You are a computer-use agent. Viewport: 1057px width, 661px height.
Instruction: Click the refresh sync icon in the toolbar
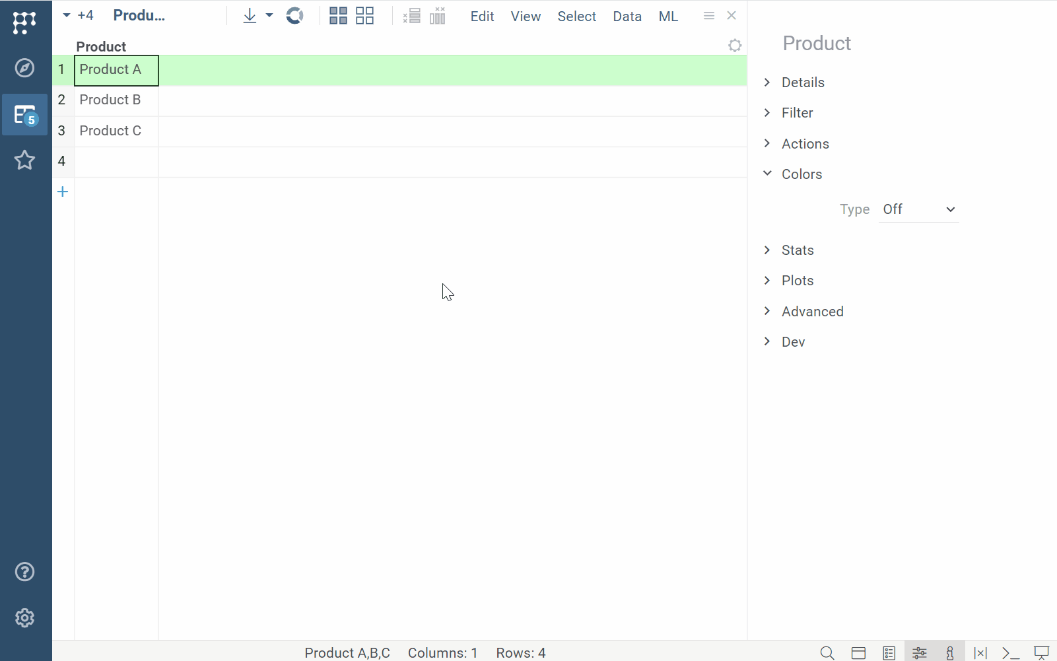pos(294,16)
